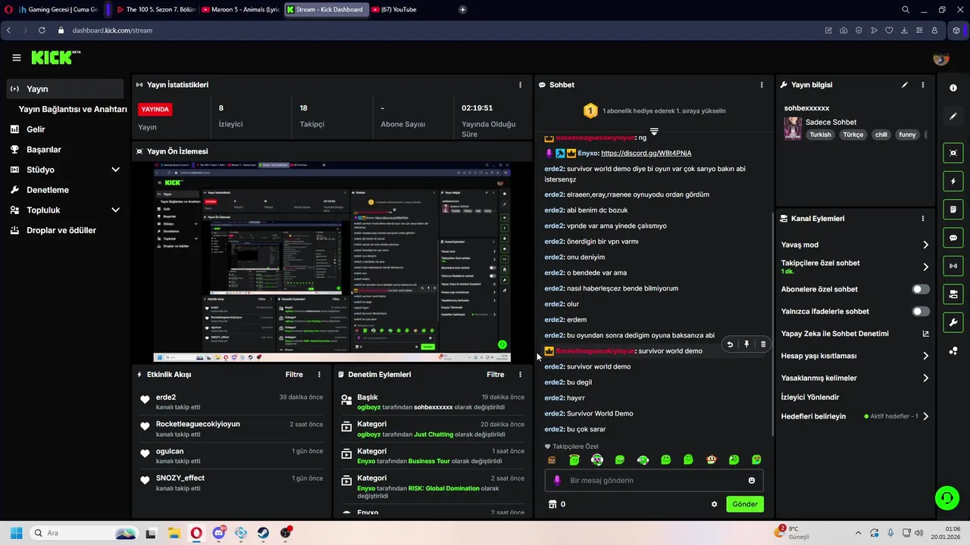Select Yayın in the left sidebar
The width and height of the screenshot is (970, 545).
click(x=65, y=89)
